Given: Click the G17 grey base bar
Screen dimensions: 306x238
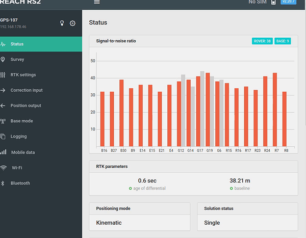Looking at the screenshot, I should tap(202, 109).
